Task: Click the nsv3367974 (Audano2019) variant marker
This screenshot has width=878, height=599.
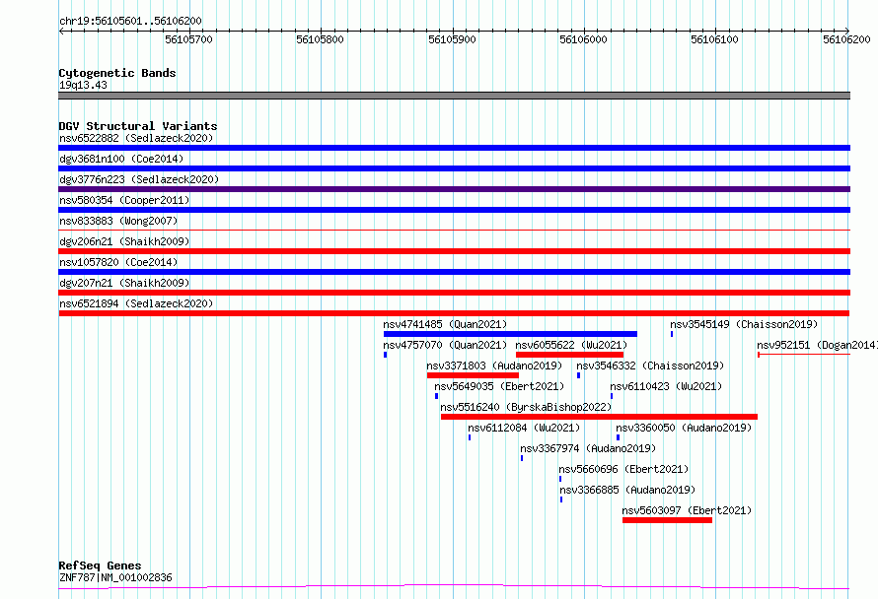Action: (522, 458)
